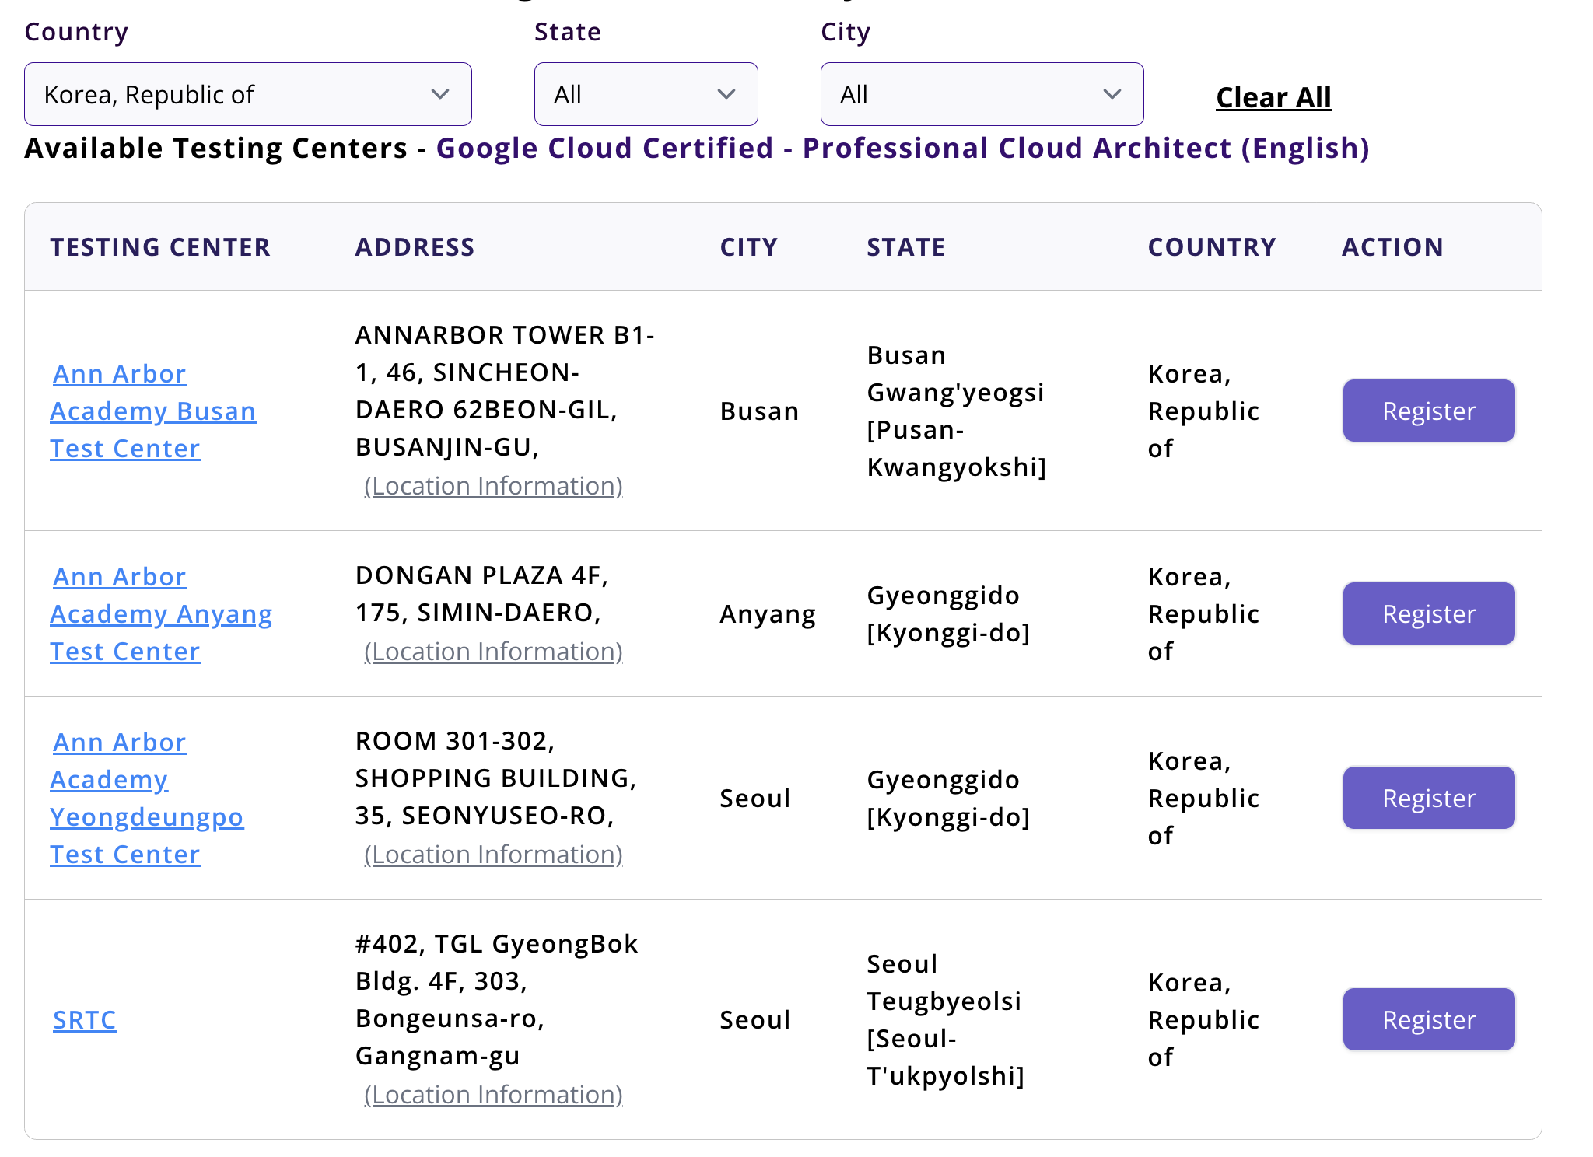Open Ann Arbor Academy Busan Test Center link
1593x1157 pixels.
pyautogui.click(x=152, y=411)
